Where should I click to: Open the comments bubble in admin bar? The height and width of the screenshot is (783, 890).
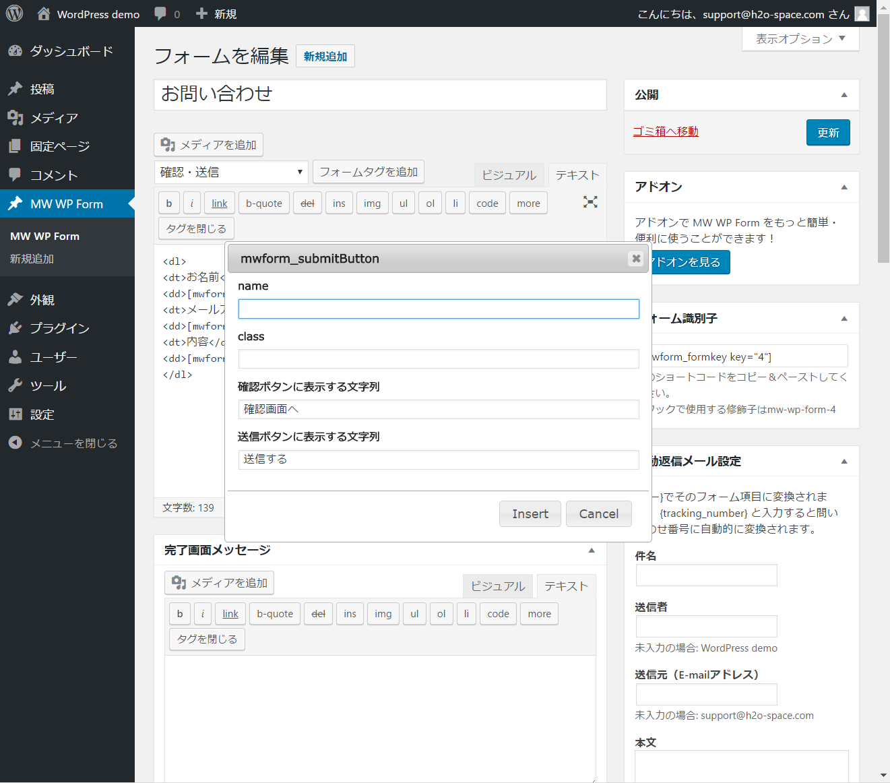tap(160, 13)
